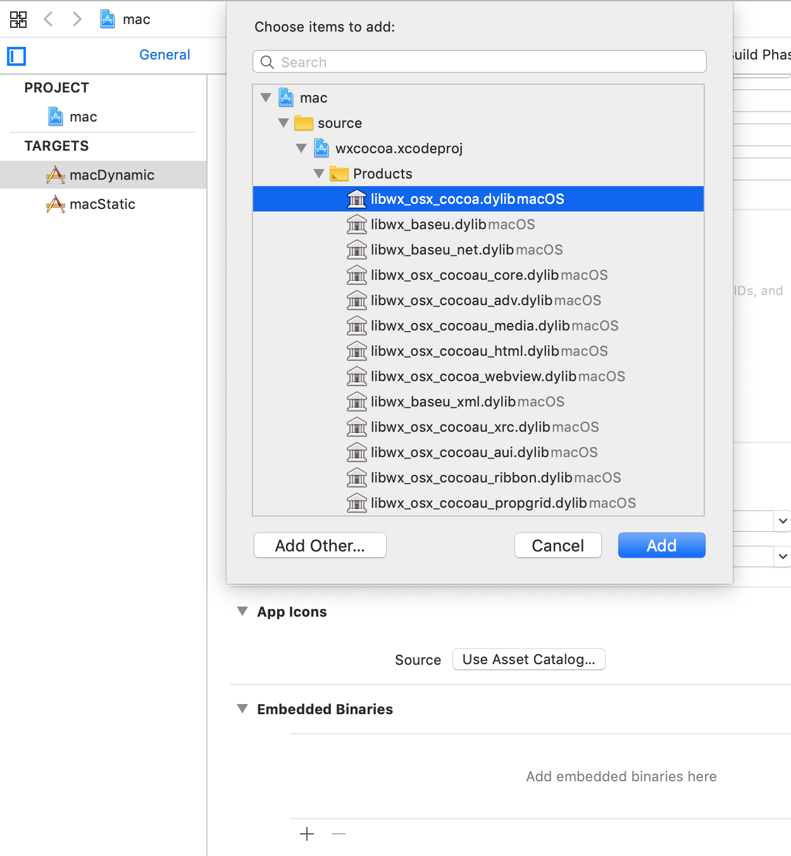Click library icon of libwx_baseu_net.dylib
The width and height of the screenshot is (791, 856).
click(x=357, y=249)
